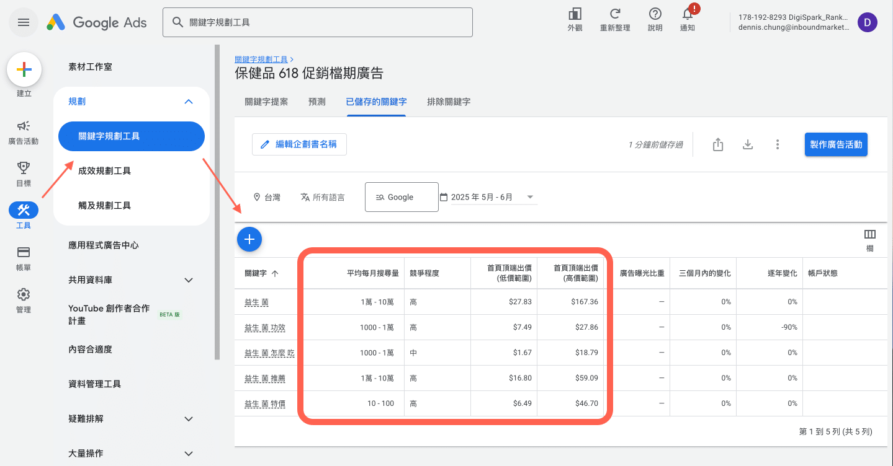Expand 大量操作 section
893x466 pixels.
(189, 454)
